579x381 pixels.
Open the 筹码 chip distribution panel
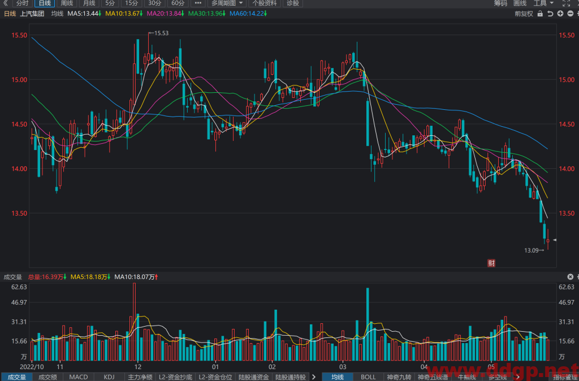[500, 3]
